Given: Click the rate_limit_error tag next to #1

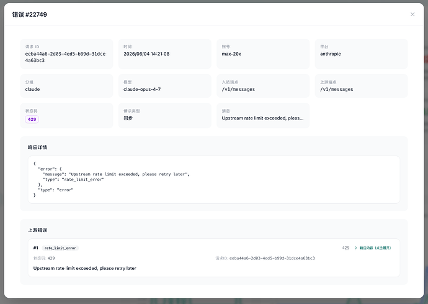Looking at the screenshot, I should 60,248.
